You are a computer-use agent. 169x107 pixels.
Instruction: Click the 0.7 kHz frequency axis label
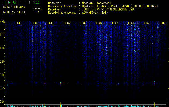click(2, 88)
